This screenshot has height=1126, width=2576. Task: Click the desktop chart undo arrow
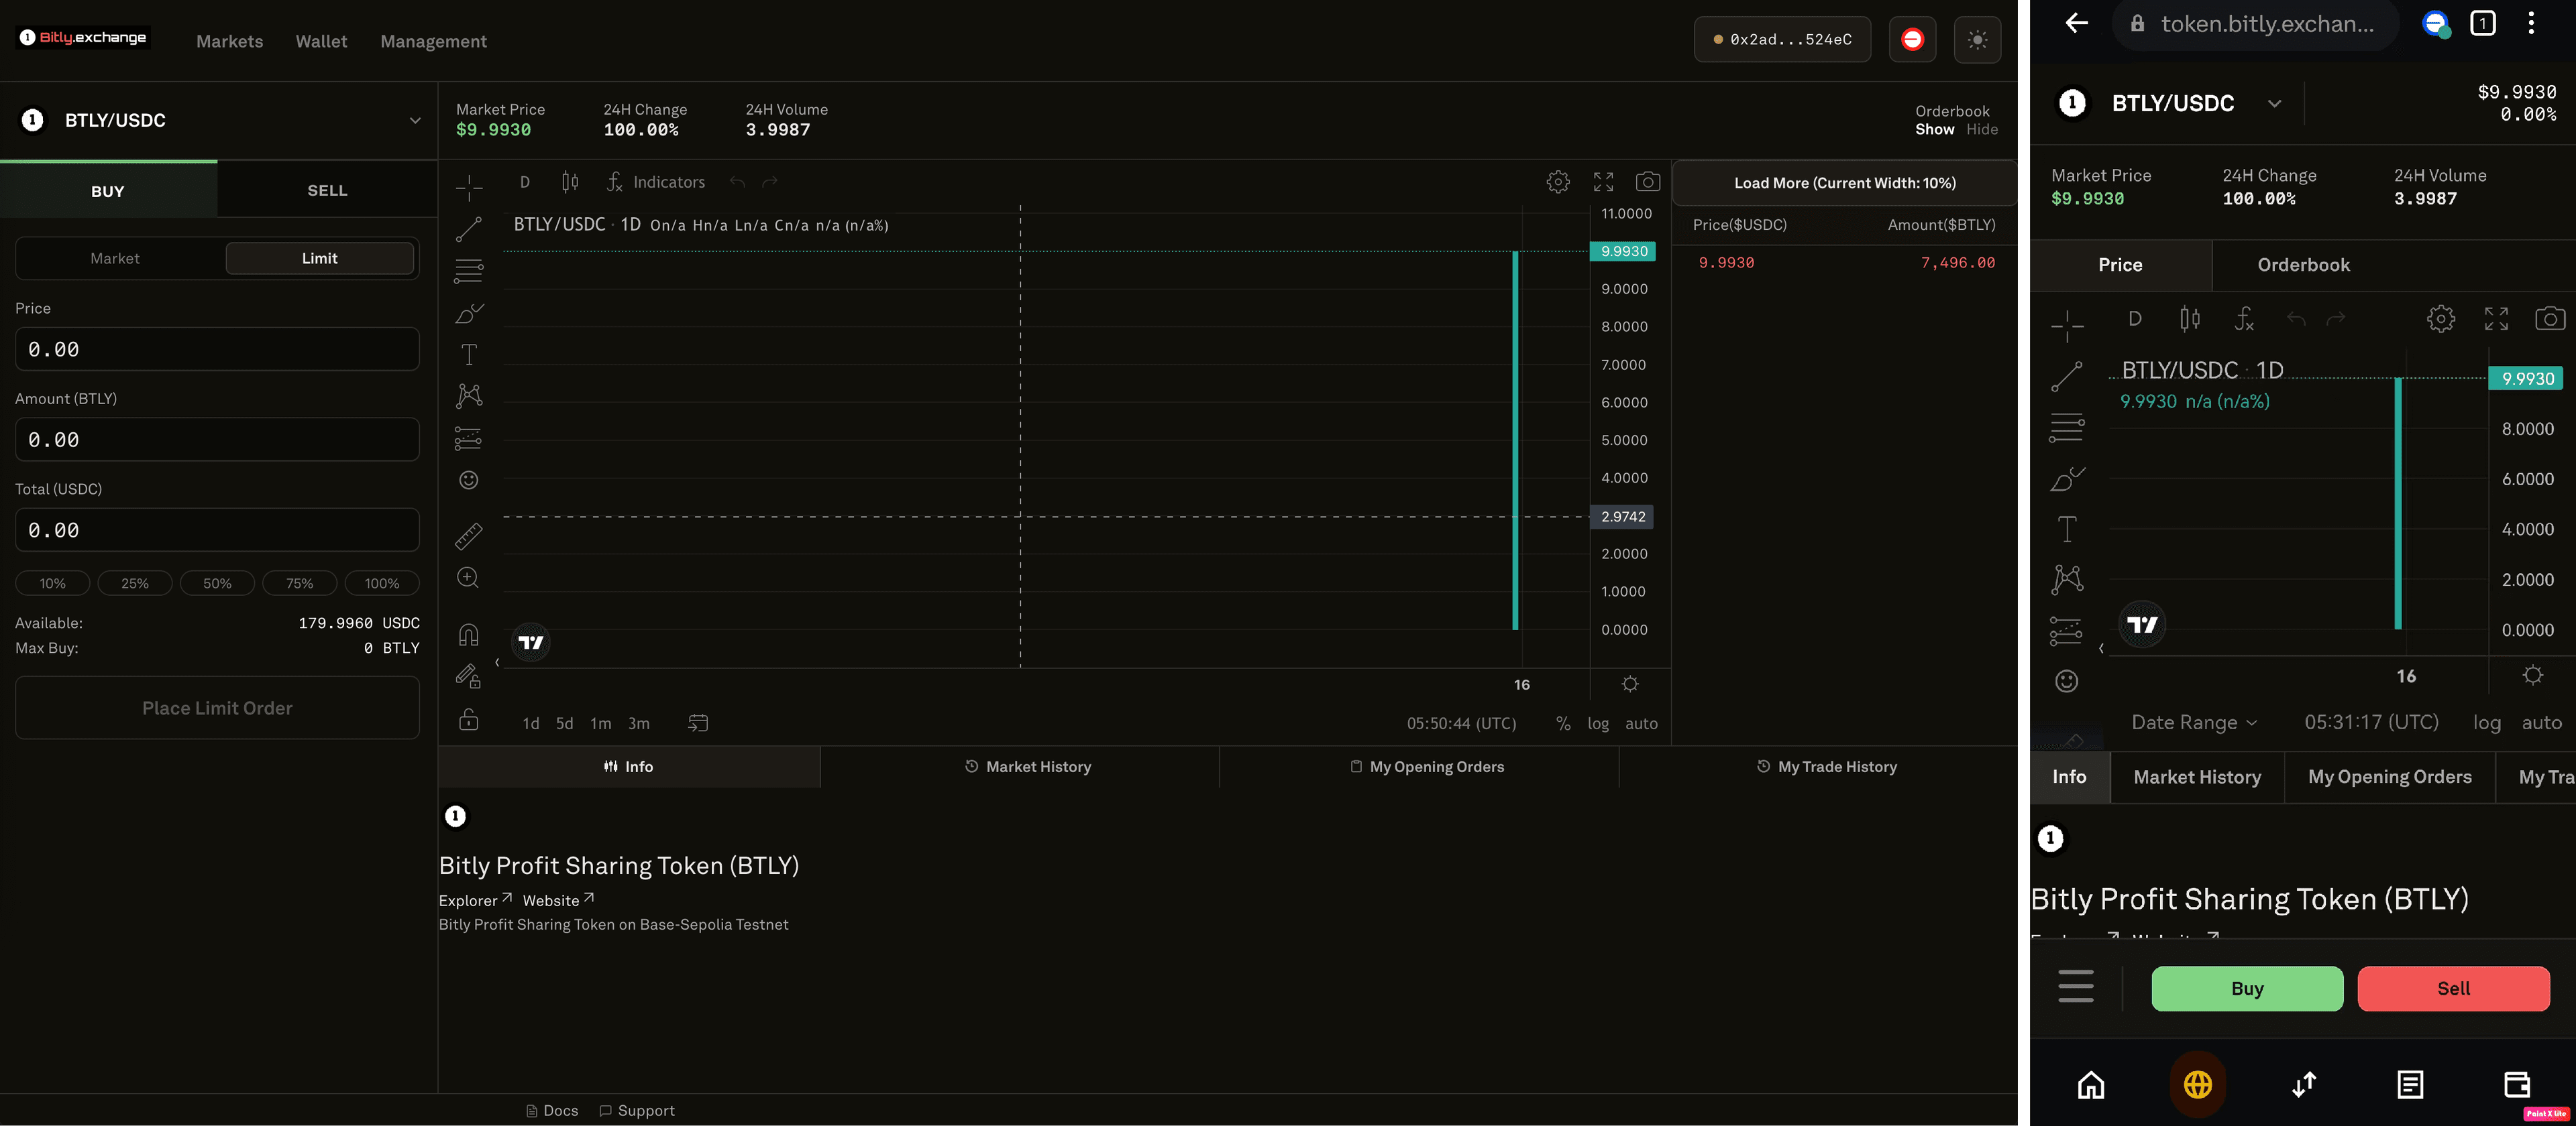coord(738,182)
